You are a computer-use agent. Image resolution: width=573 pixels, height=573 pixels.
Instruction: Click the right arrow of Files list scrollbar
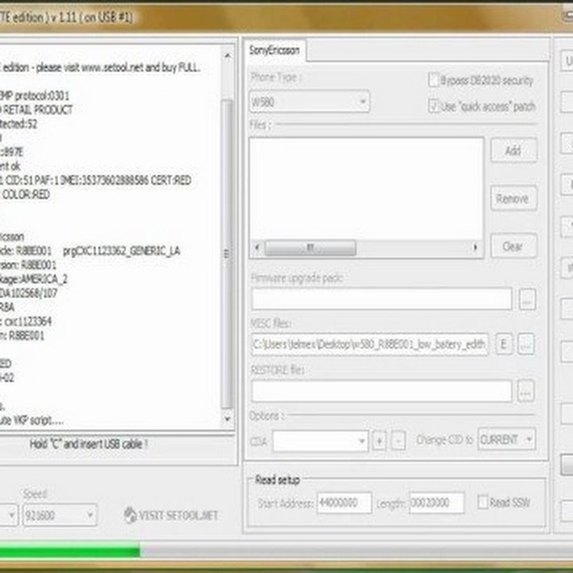(475, 247)
